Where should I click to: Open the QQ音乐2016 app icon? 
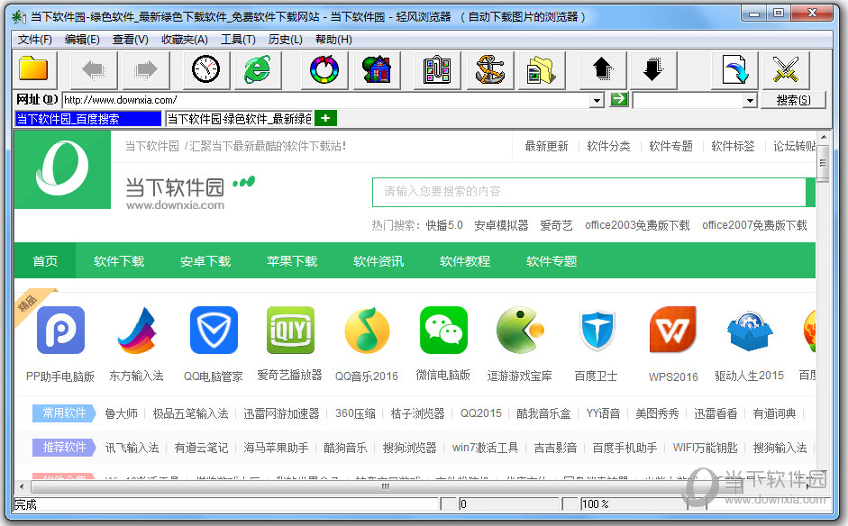point(367,330)
